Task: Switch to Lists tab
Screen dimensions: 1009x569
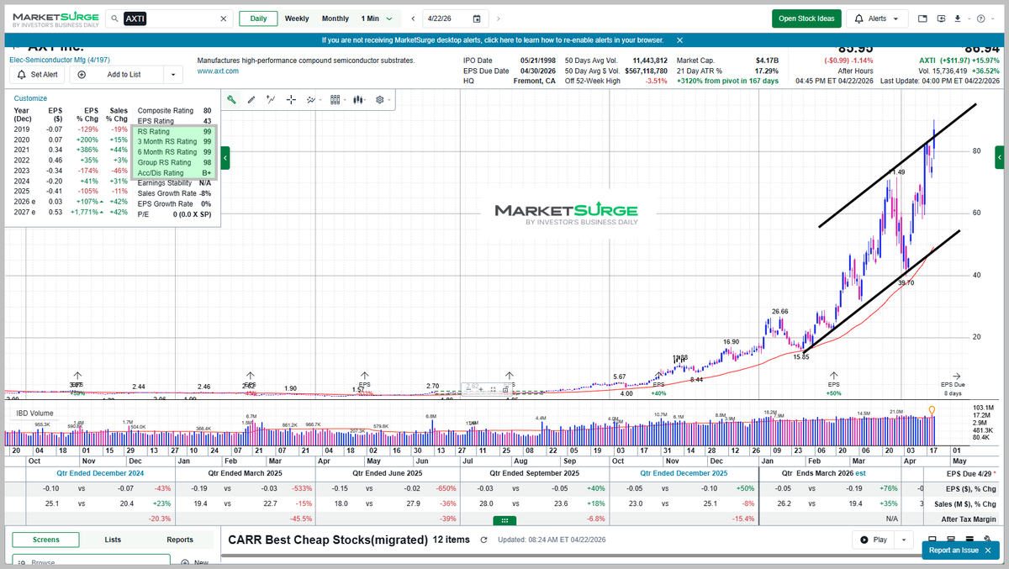Action: [x=113, y=540]
